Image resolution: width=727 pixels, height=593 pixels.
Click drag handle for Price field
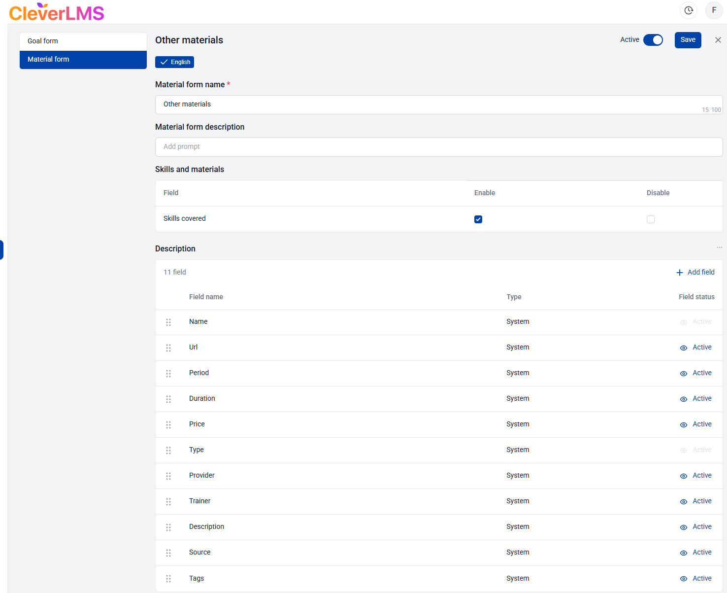pyautogui.click(x=168, y=425)
